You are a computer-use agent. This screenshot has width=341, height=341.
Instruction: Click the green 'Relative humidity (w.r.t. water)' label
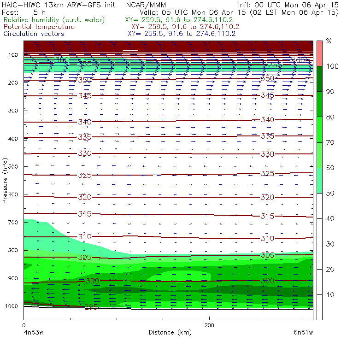click(x=54, y=20)
